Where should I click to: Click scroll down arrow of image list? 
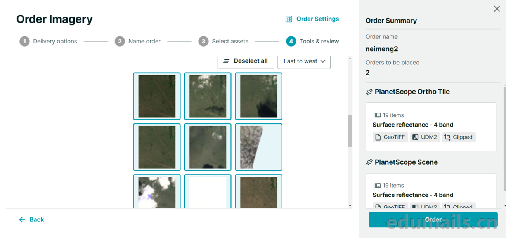350,206
